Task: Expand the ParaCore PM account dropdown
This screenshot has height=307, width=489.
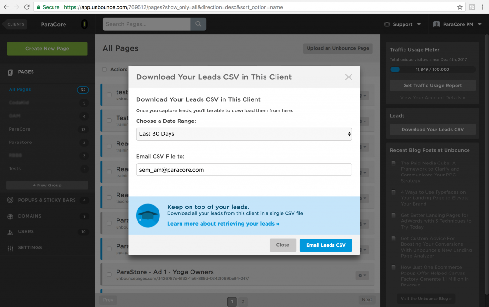Action: (479, 24)
